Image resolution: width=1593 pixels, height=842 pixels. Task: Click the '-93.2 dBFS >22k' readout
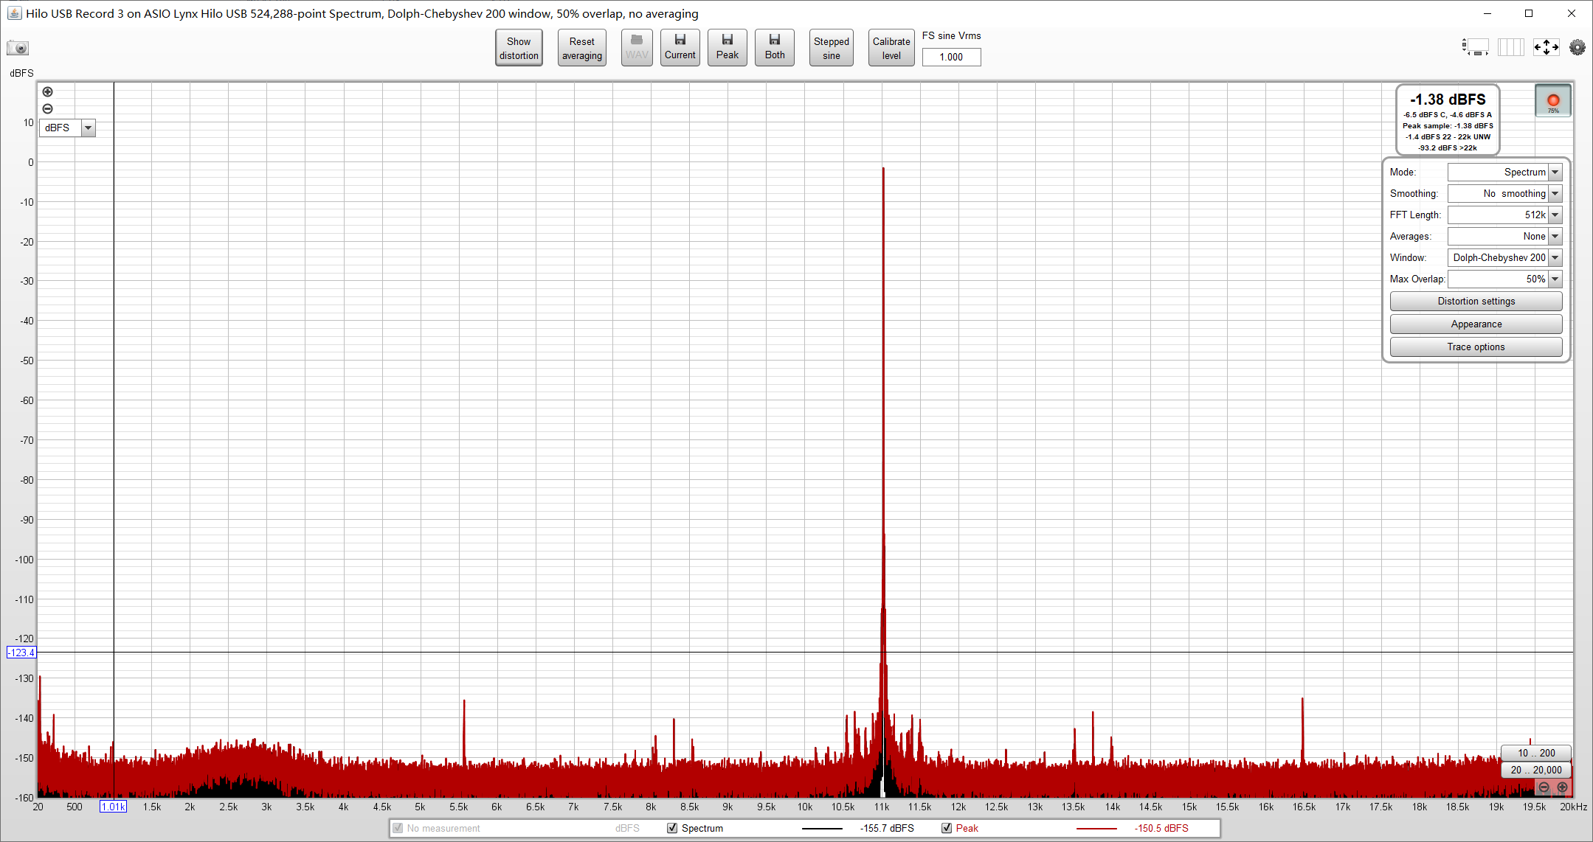1448,148
